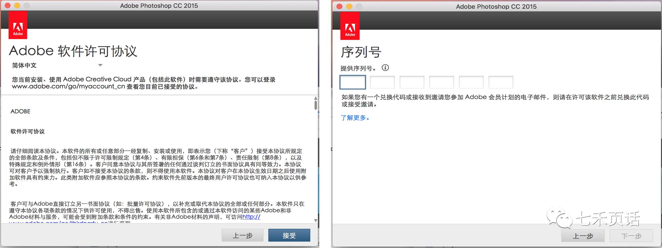Click the first serial number field
Screen dimensions: 662x248
pyautogui.click(x=353, y=82)
